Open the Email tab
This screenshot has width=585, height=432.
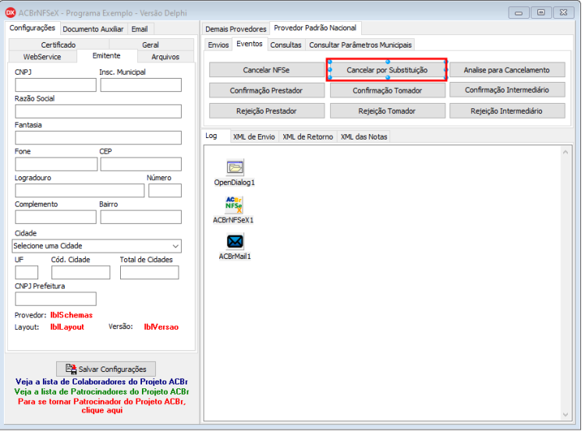tap(140, 29)
